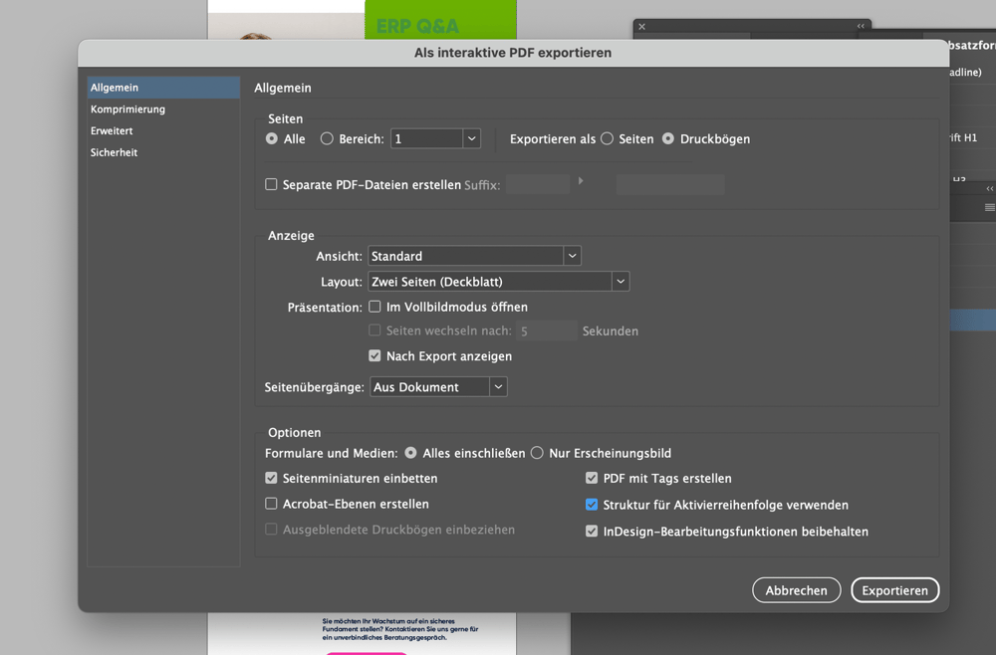The width and height of the screenshot is (996, 655).
Task: Click the Bereich page range field
Action: 426,138
